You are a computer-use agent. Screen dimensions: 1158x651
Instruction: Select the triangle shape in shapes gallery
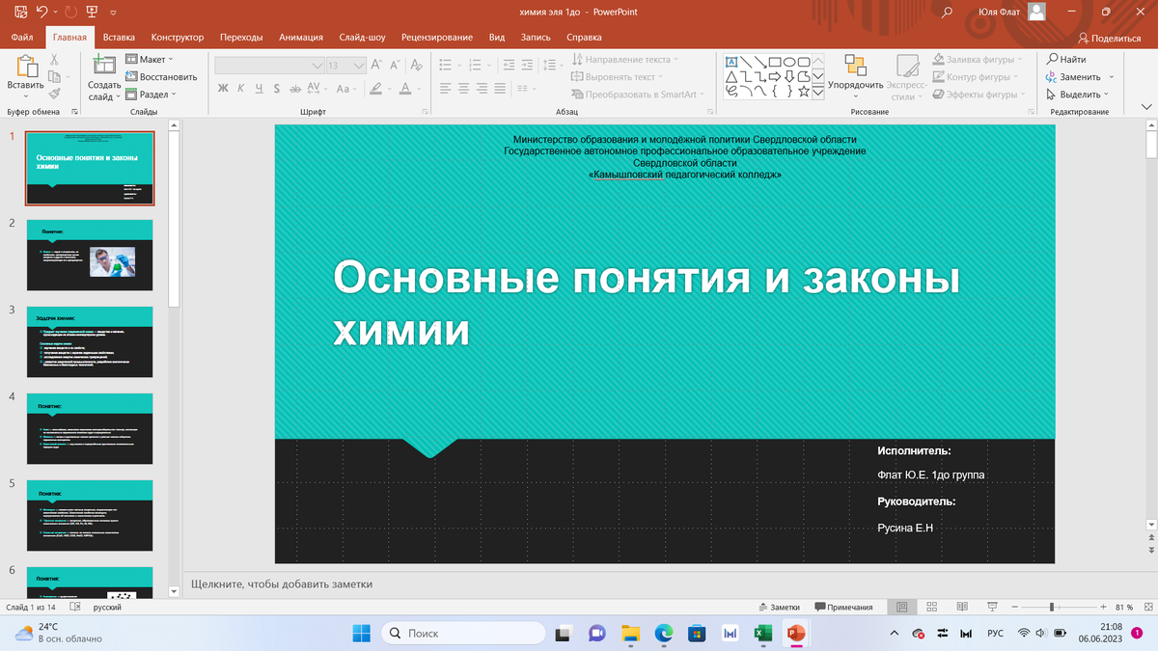click(731, 76)
